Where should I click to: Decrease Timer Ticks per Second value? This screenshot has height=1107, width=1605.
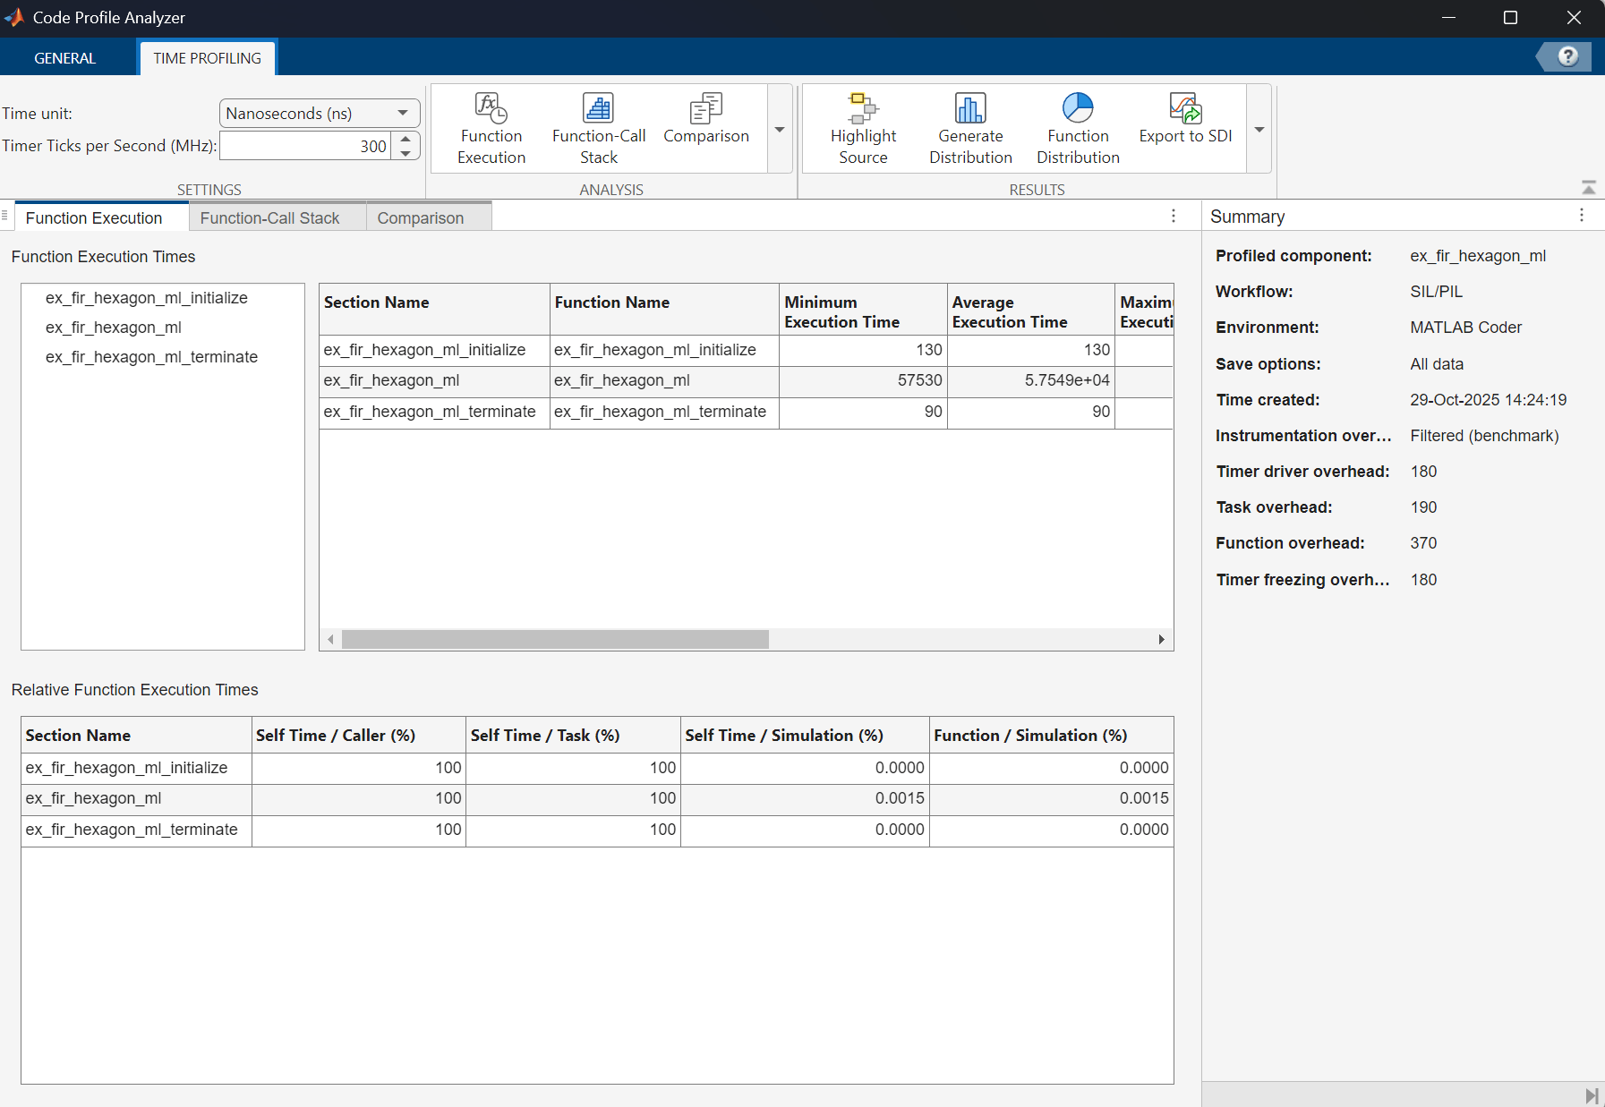(x=406, y=153)
